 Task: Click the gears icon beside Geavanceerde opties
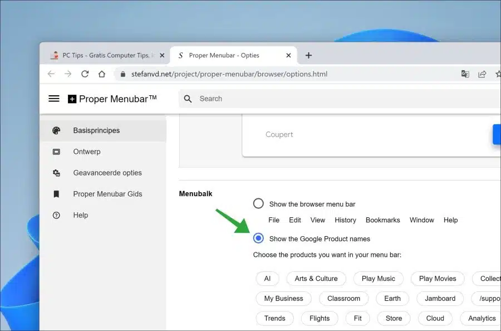(x=56, y=173)
